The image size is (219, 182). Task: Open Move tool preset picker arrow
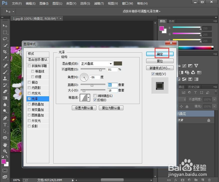[x=14, y=11]
